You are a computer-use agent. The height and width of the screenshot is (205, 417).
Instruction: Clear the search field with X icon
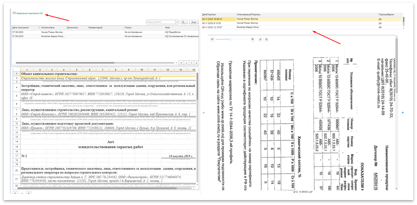click(x=177, y=21)
